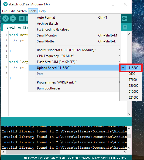Click the Upload arrow toolbar icon
This screenshot has width=144, height=160.
point(13,19)
